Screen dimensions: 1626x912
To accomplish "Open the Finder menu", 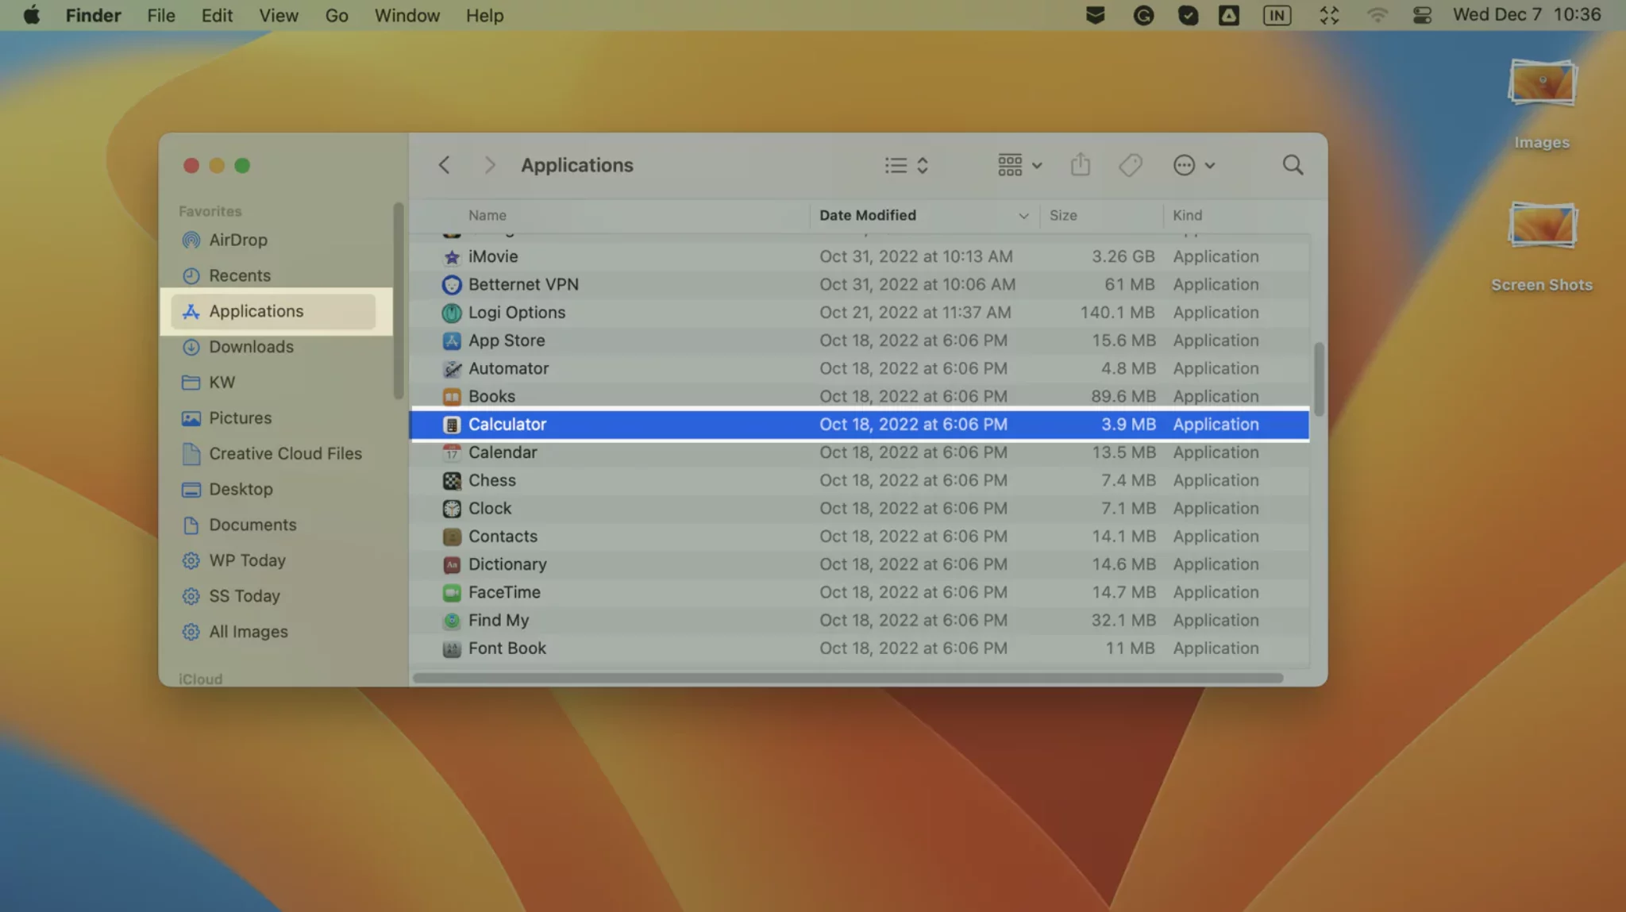I will (x=93, y=15).
